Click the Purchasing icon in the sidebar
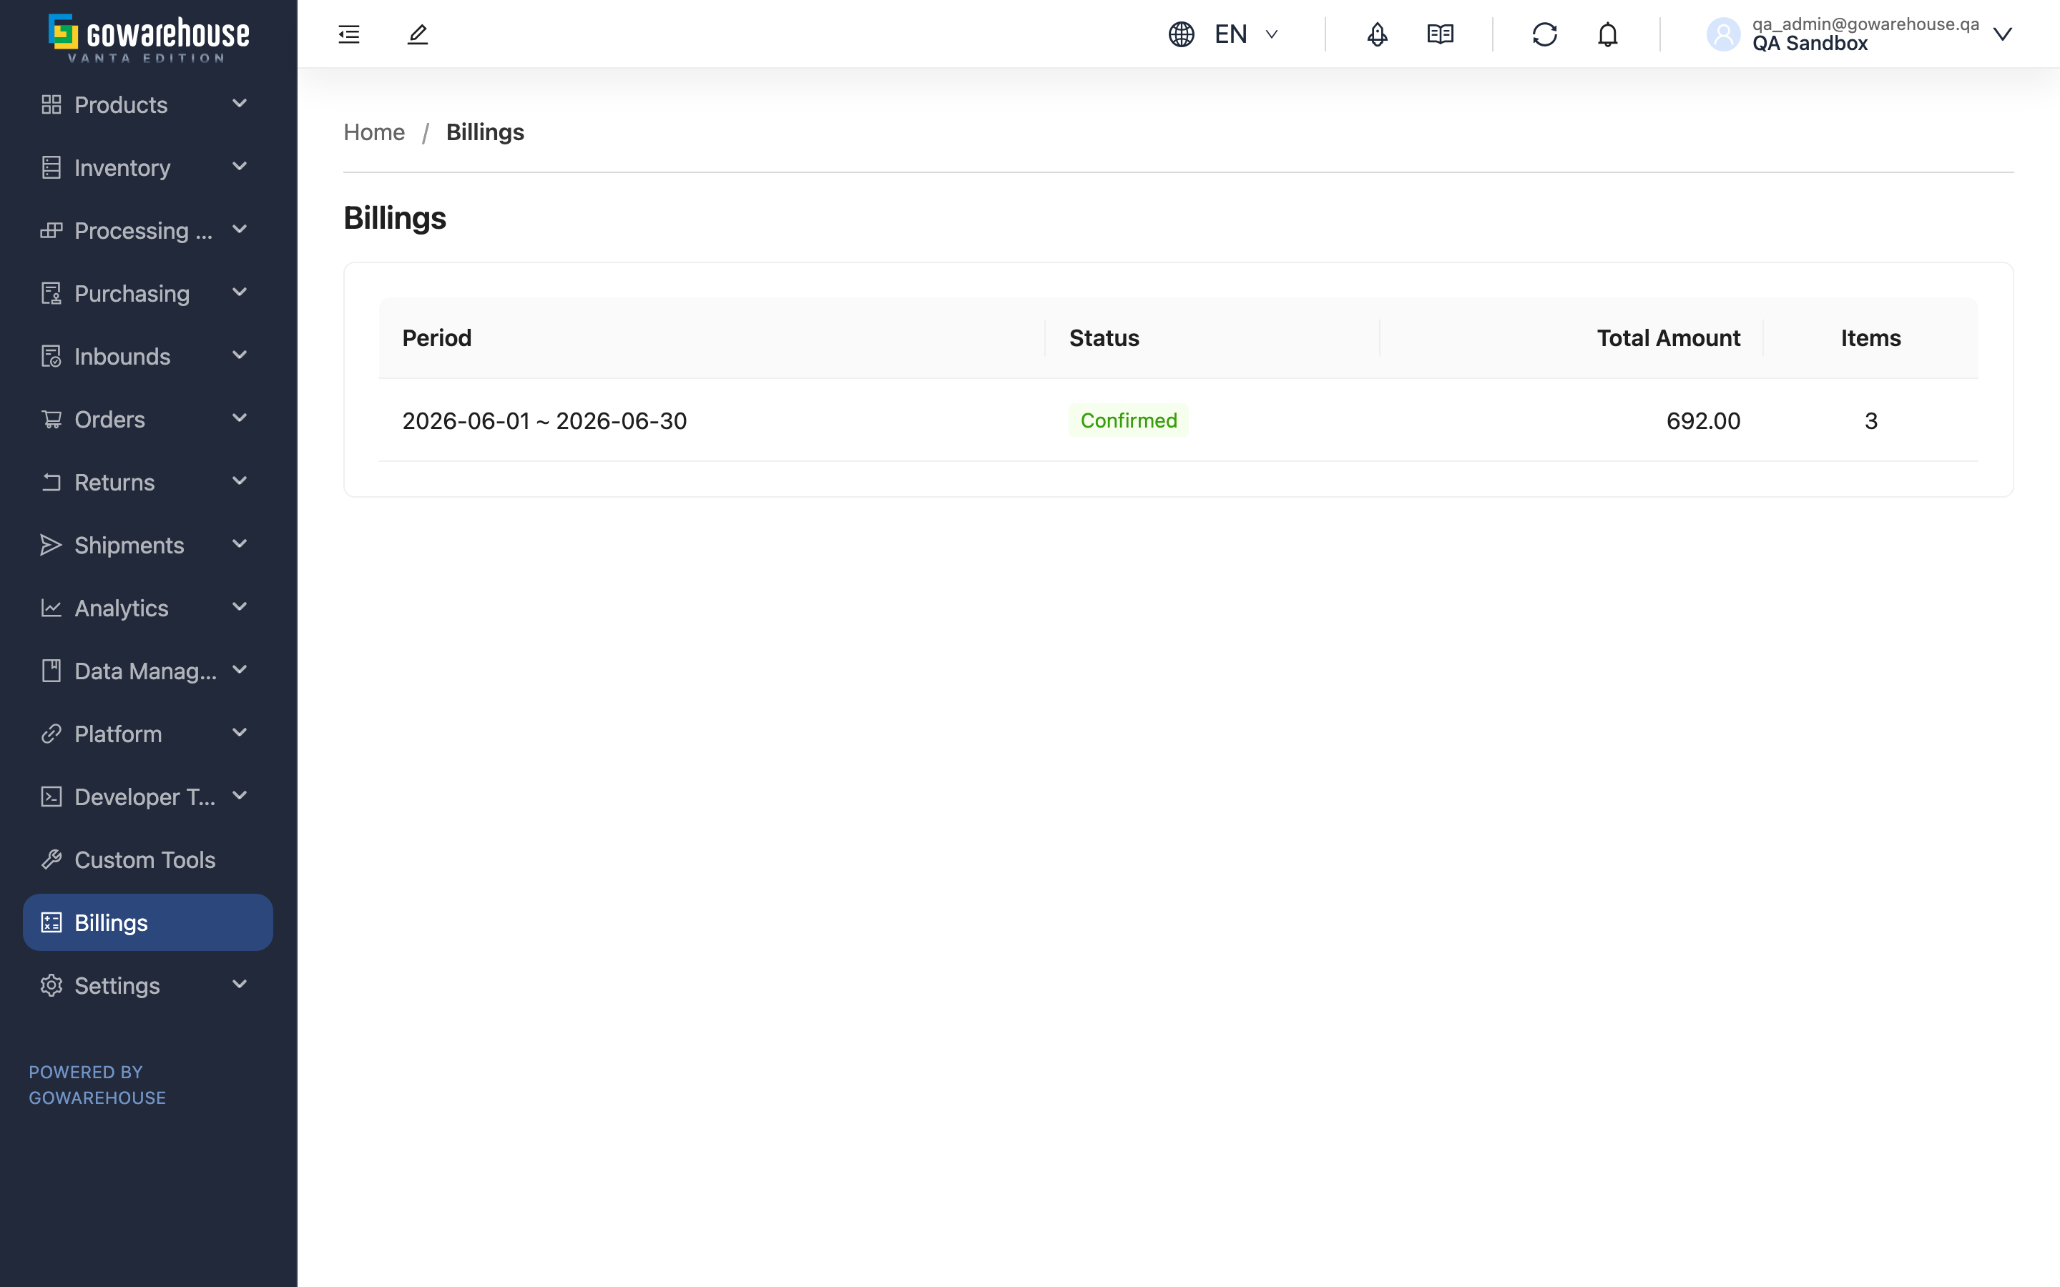The width and height of the screenshot is (2060, 1287). point(51,294)
